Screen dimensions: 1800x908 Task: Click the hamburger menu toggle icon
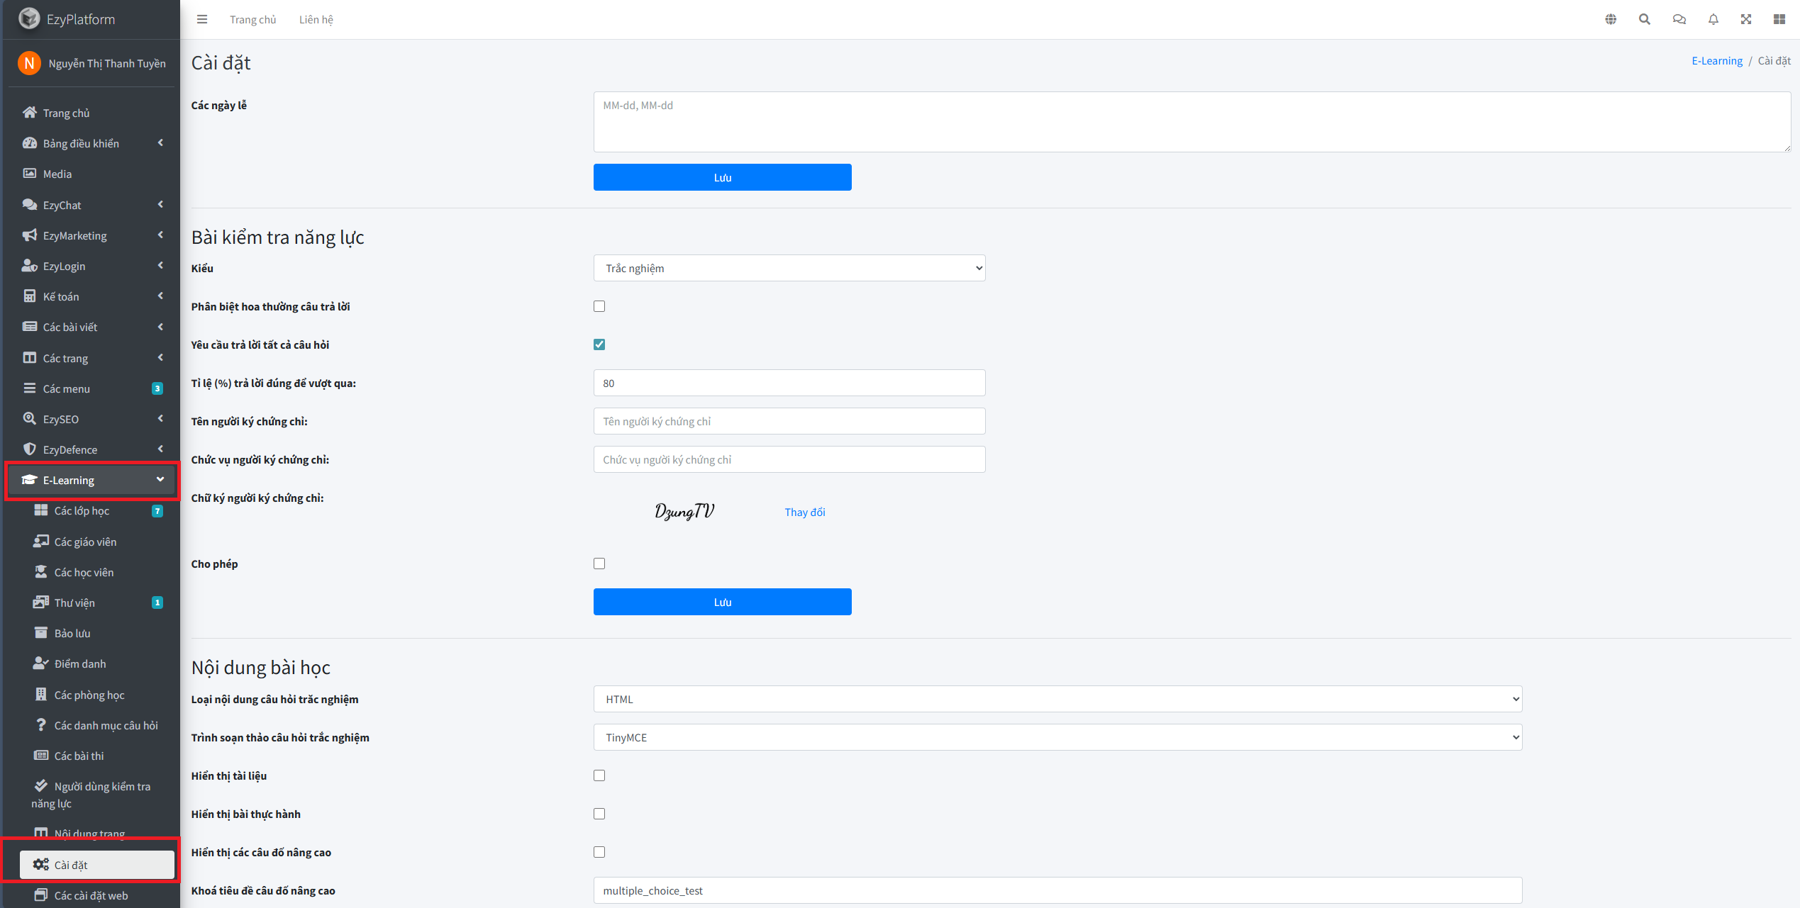(202, 19)
